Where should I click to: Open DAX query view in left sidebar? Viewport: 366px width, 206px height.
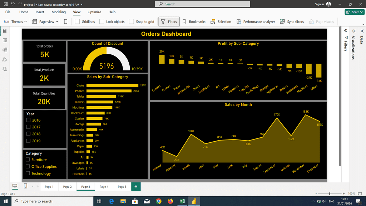click(x=5, y=59)
